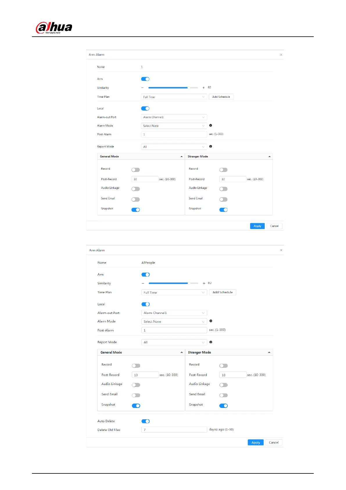The height and width of the screenshot is (490, 346).
Task: Collapse Stranger Mode panel in AllPeople dialog
Action: click(x=269, y=352)
